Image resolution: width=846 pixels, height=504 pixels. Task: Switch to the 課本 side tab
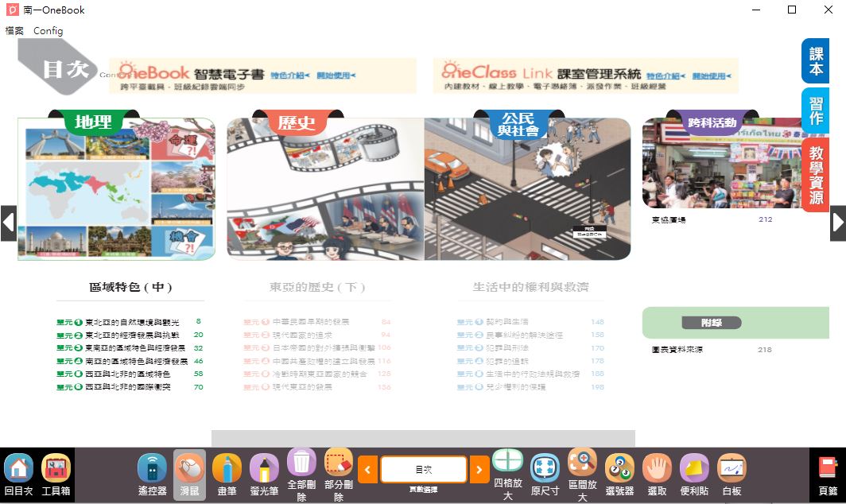pyautogui.click(x=816, y=61)
